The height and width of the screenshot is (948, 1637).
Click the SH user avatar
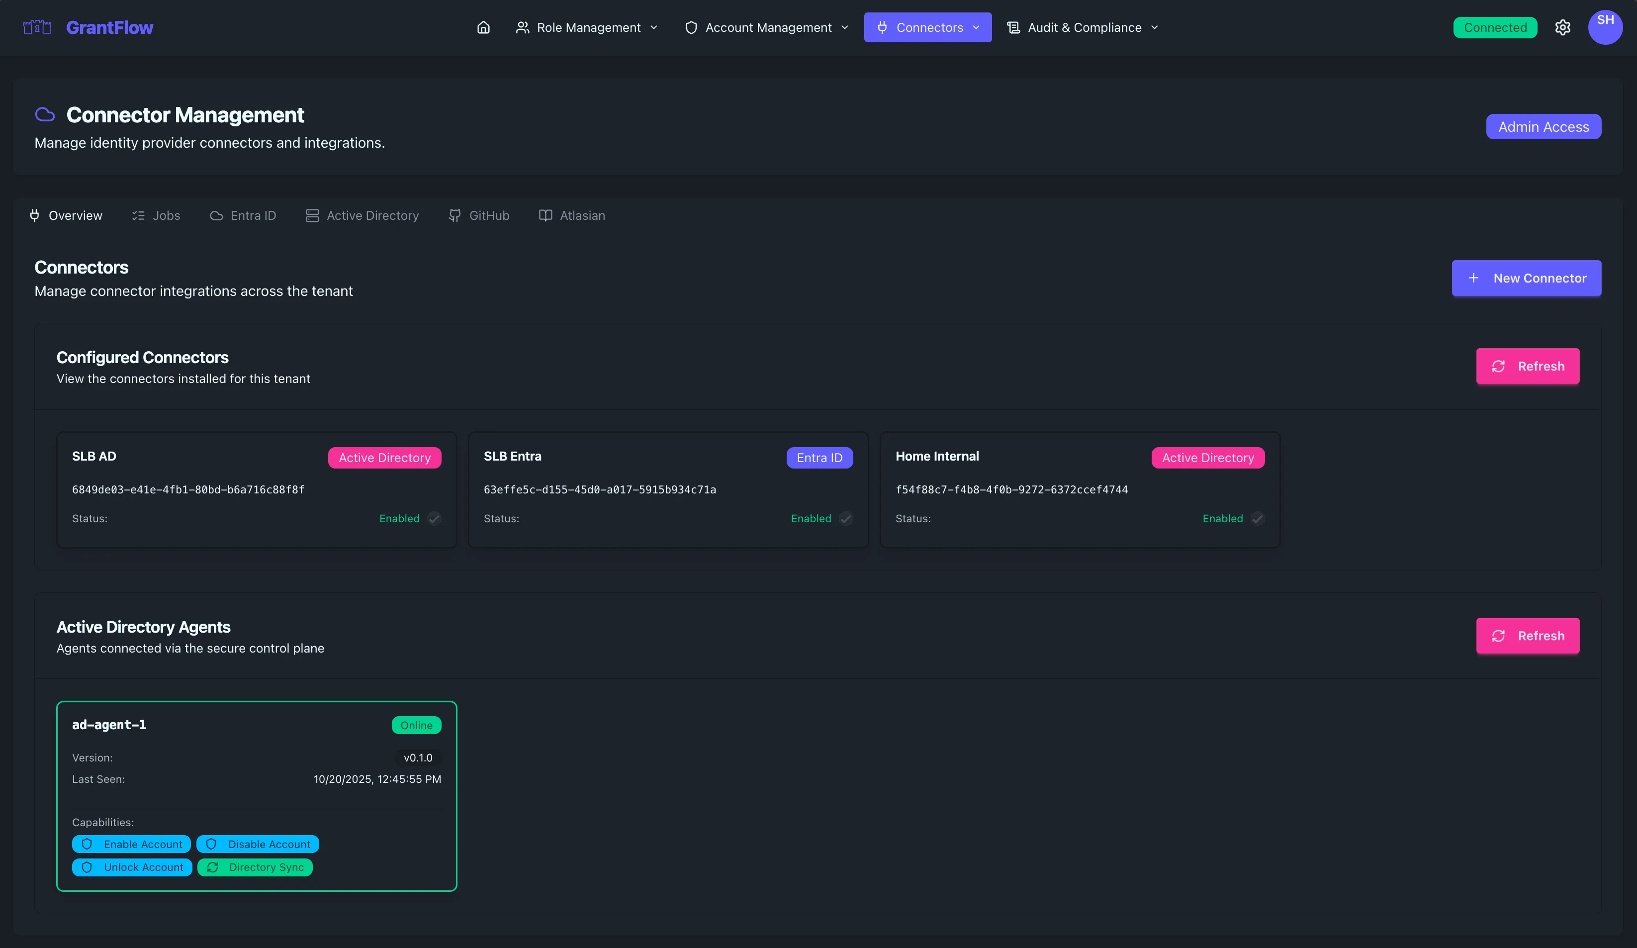coord(1605,27)
